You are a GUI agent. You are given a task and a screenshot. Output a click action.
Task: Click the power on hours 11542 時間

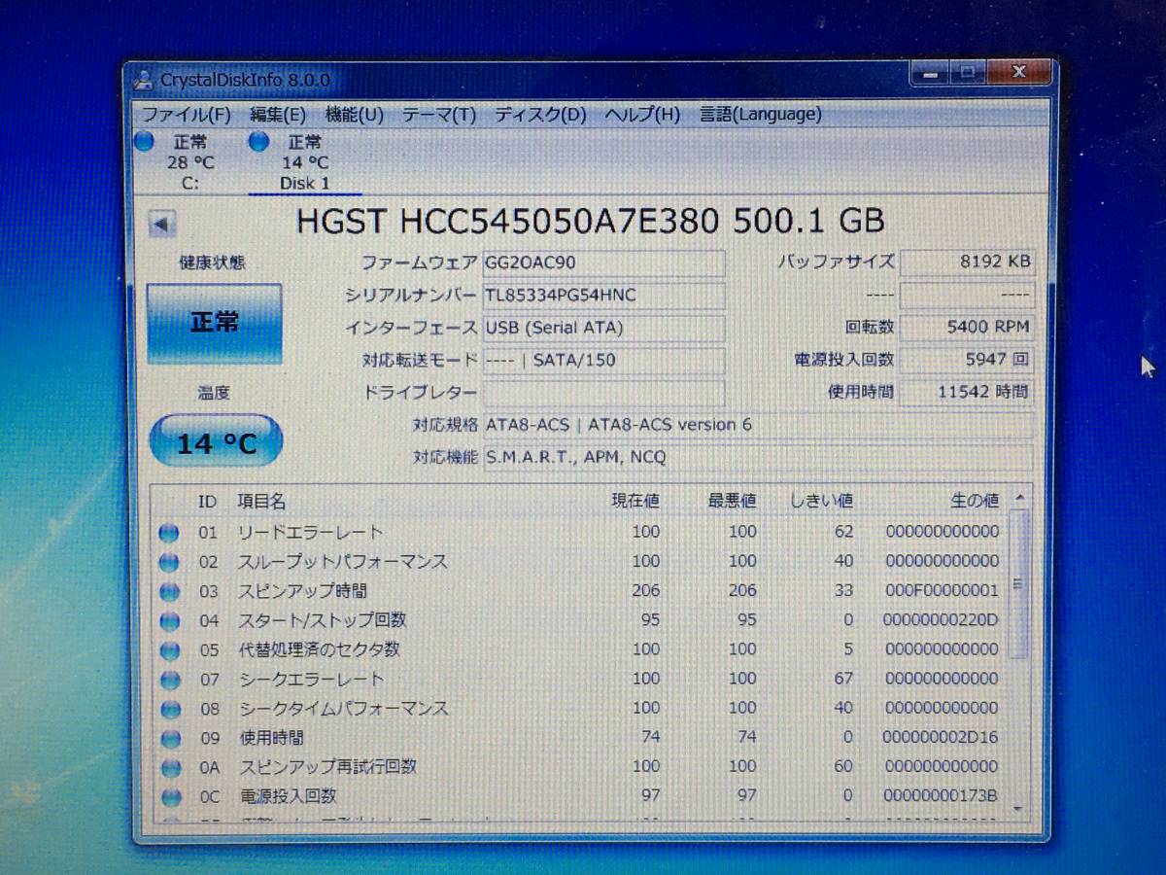[x=967, y=392]
